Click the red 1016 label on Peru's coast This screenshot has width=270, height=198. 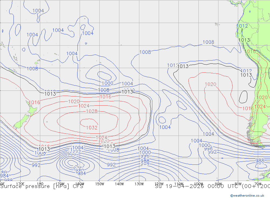click(250, 52)
